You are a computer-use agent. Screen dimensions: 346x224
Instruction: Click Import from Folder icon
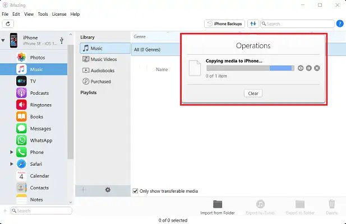[x=218, y=204]
